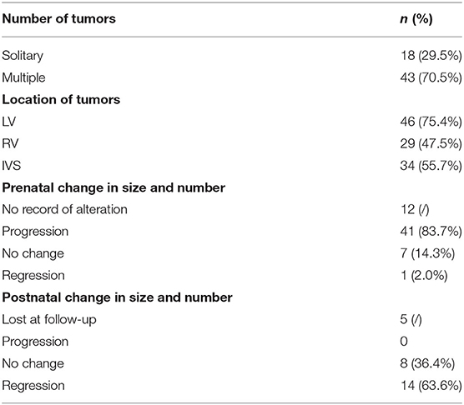Click the 'IVS' row label
The image size is (464, 405).
coord(11,166)
